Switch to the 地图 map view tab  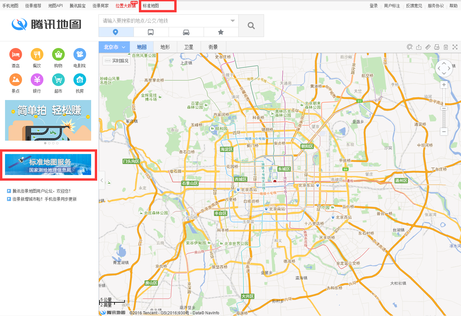(x=142, y=47)
